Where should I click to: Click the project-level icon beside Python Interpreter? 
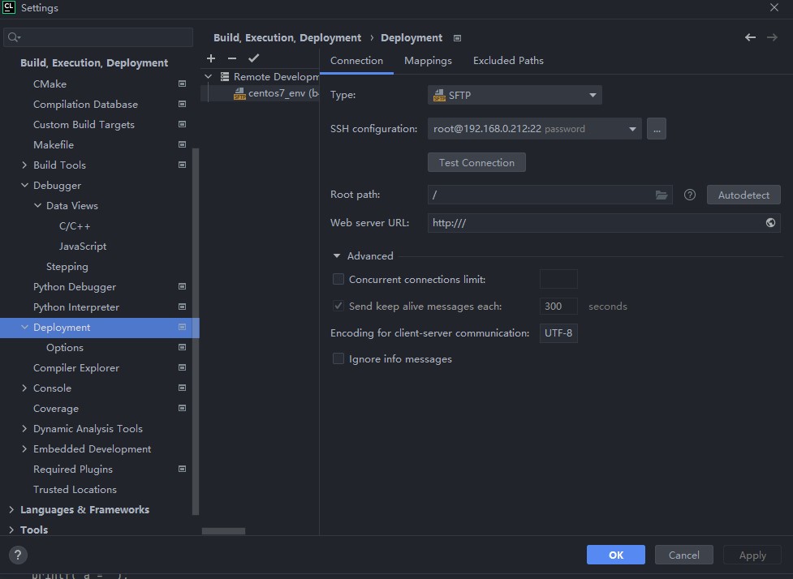pos(182,307)
